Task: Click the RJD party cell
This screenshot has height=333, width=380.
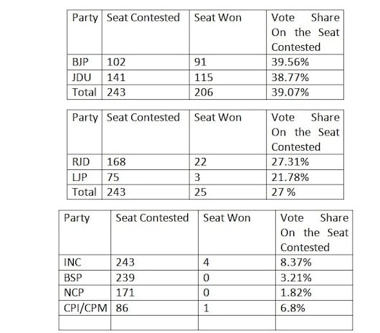Action: click(x=85, y=161)
